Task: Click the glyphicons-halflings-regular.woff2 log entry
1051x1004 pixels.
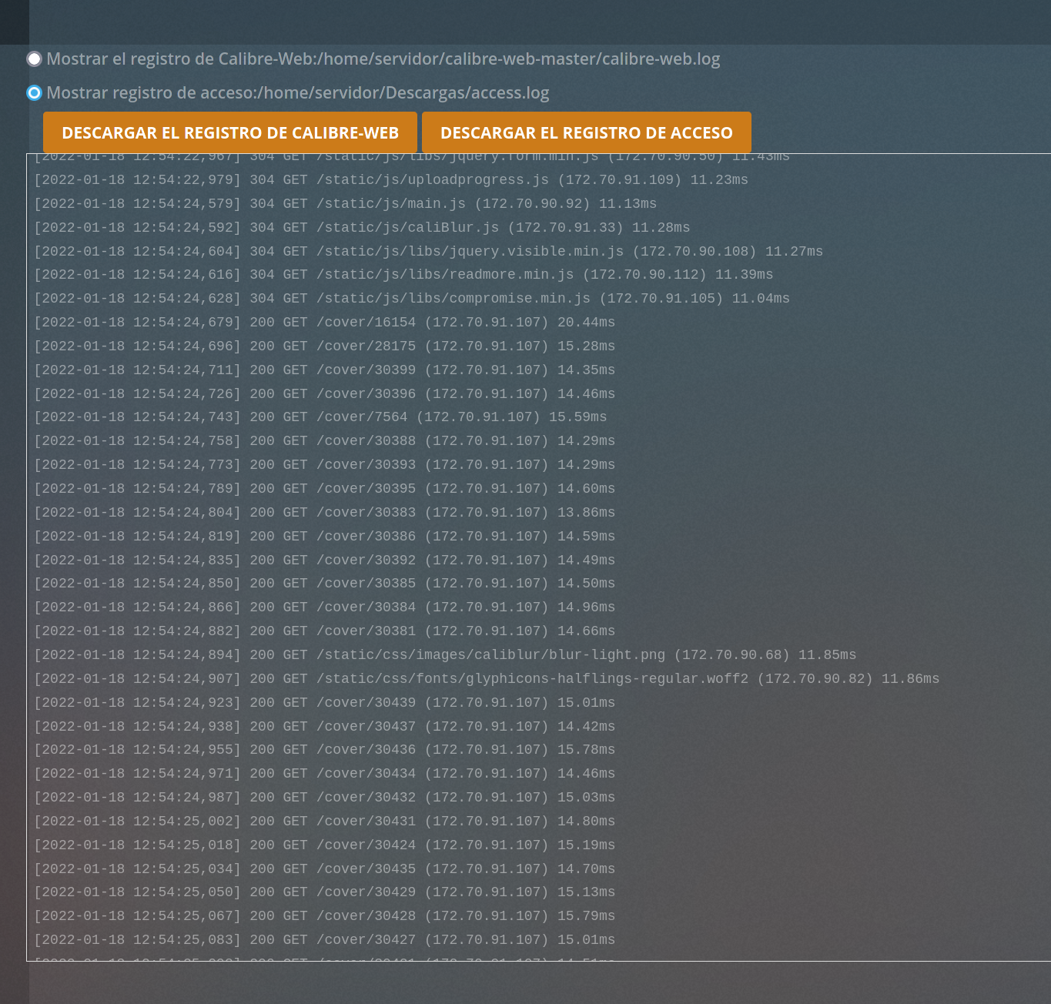Action: click(487, 678)
